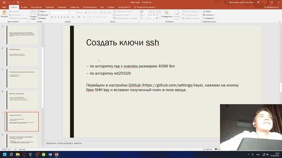Viewport: 282px width, 158px height.
Task: Expand the Section (Раздел) dropdown
Action: (42, 18)
